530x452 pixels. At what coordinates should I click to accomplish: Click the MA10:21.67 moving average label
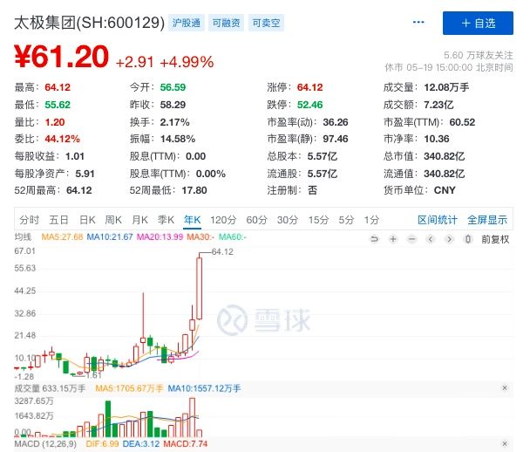pos(110,236)
